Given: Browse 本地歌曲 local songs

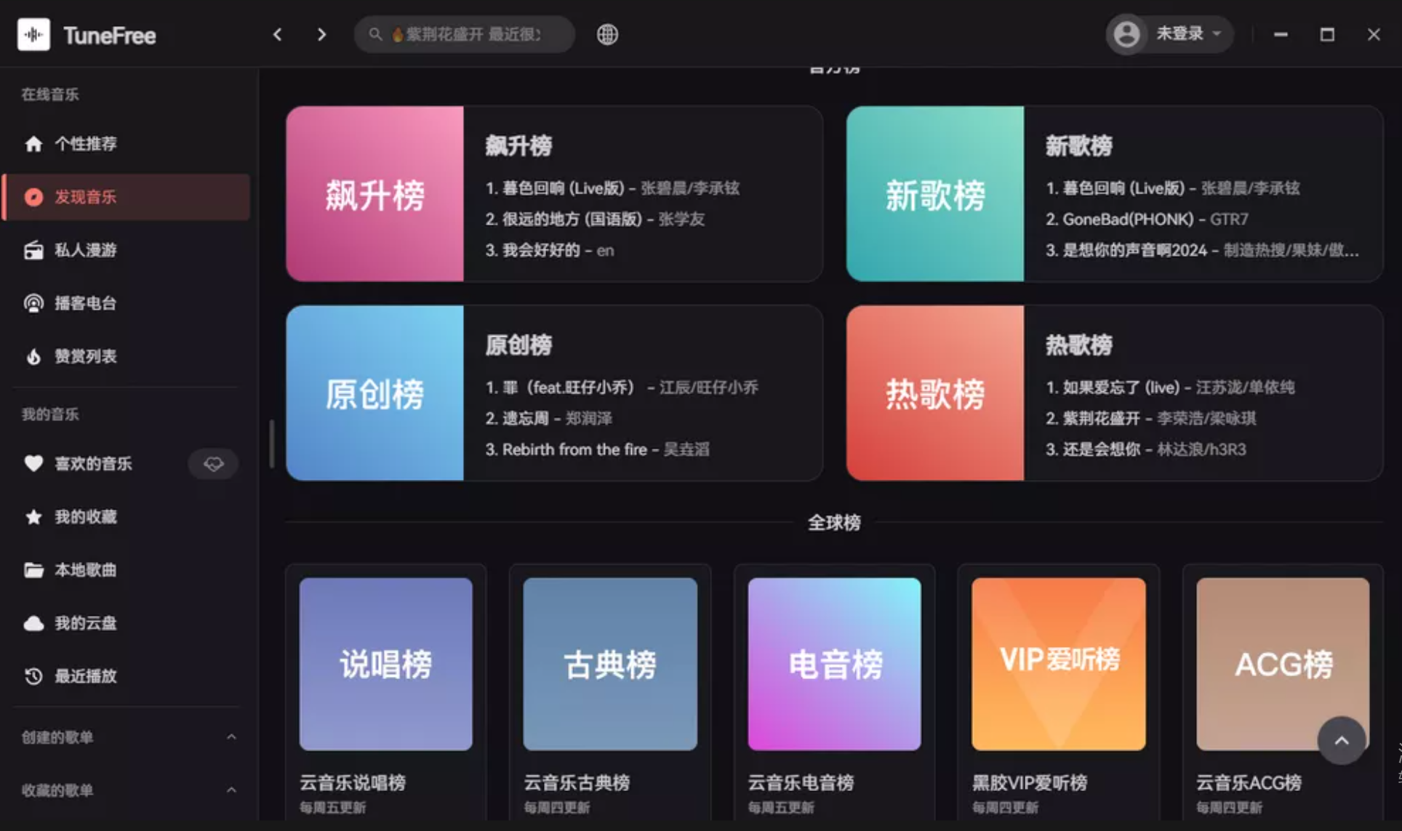Looking at the screenshot, I should [84, 570].
